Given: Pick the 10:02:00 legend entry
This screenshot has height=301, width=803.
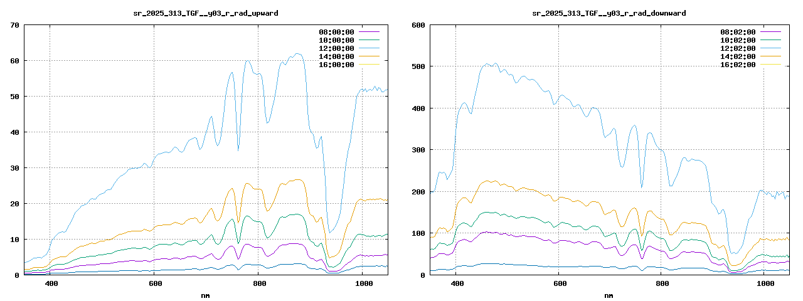Looking at the screenshot, I should pyautogui.click(x=738, y=40).
